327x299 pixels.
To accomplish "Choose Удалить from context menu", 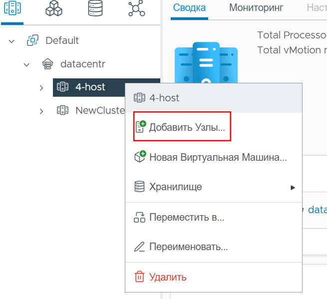I will pyautogui.click(x=214, y=277).
